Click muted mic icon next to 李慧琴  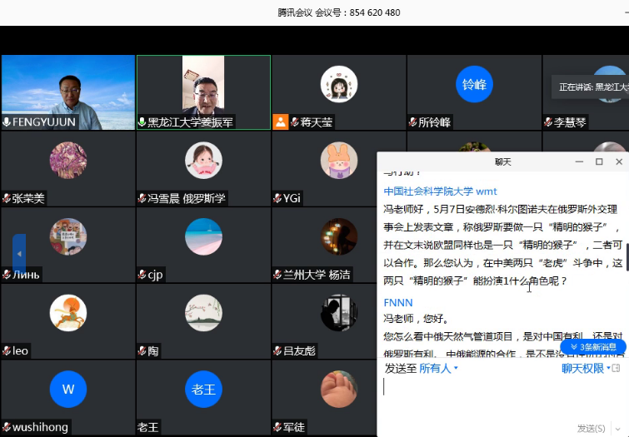coord(548,122)
